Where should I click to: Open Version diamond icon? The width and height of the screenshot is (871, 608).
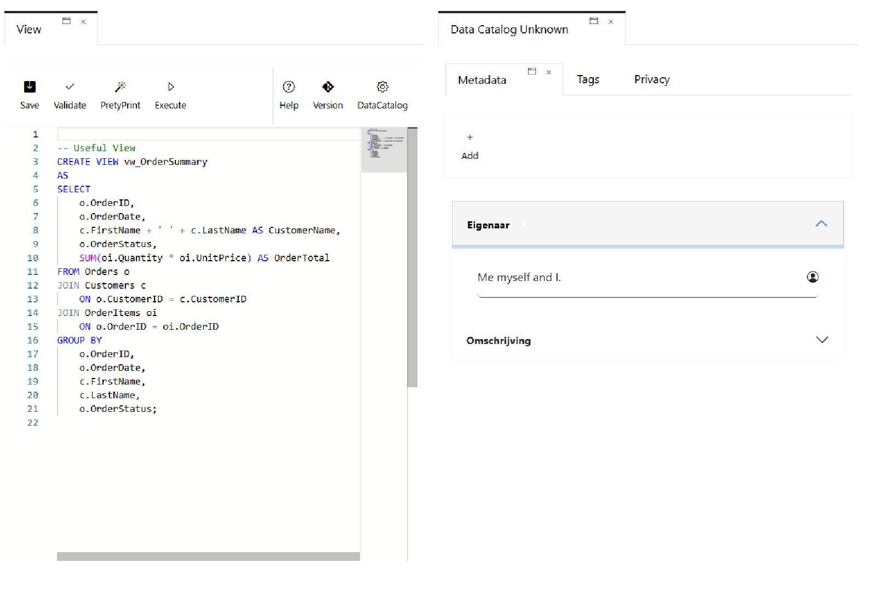328,87
